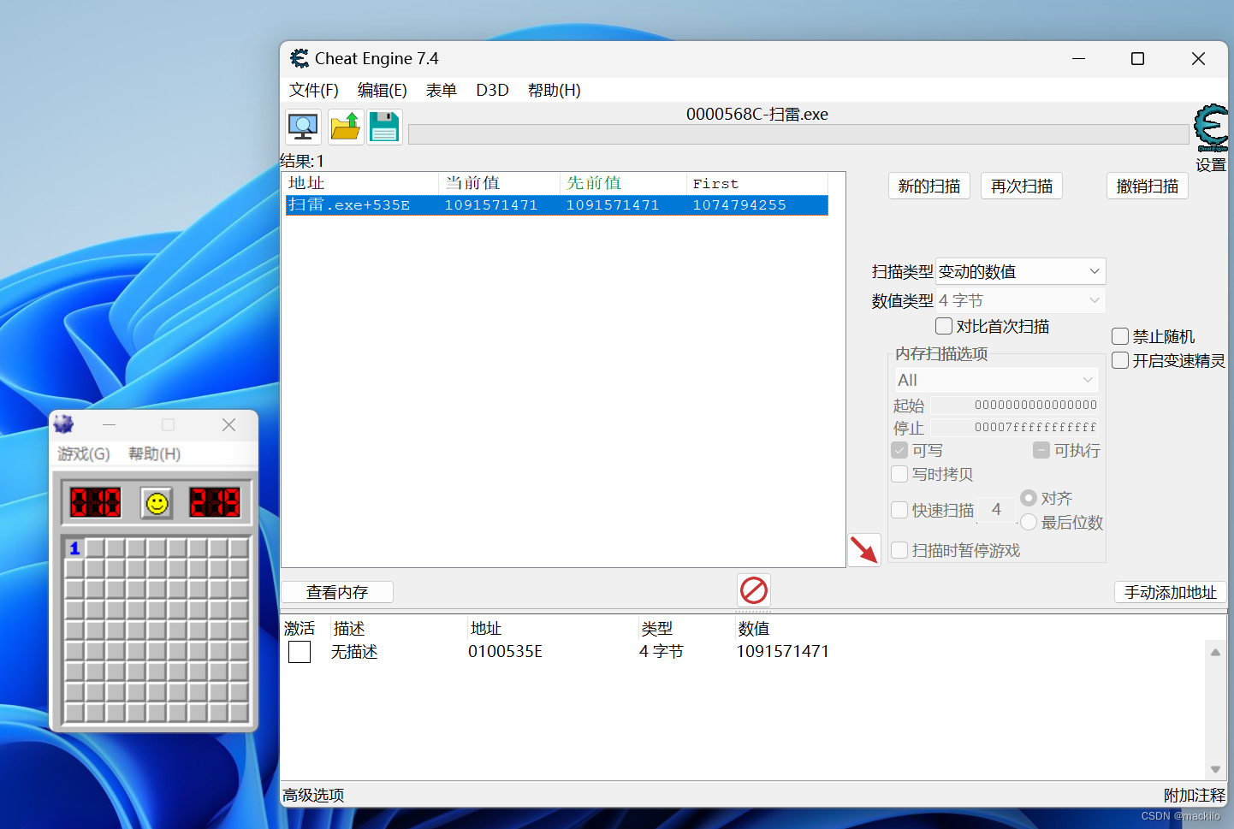1234x829 pixels.
Task: Click the 0100535E address cell
Action: tap(505, 652)
